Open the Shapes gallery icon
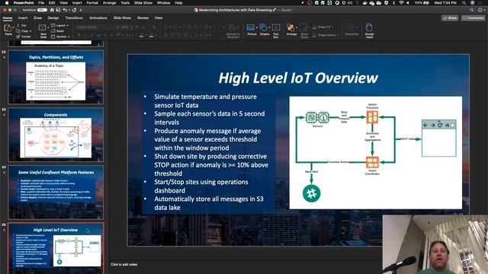Viewport: 488px width, 274px height. (x=263, y=27)
